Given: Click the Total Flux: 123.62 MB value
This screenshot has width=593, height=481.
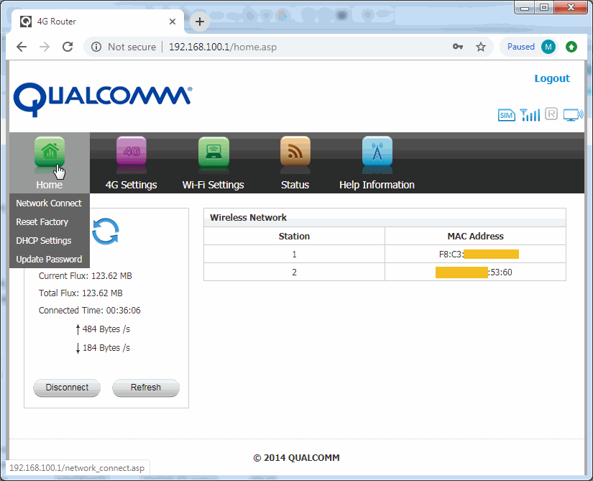Looking at the screenshot, I should 81,293.
